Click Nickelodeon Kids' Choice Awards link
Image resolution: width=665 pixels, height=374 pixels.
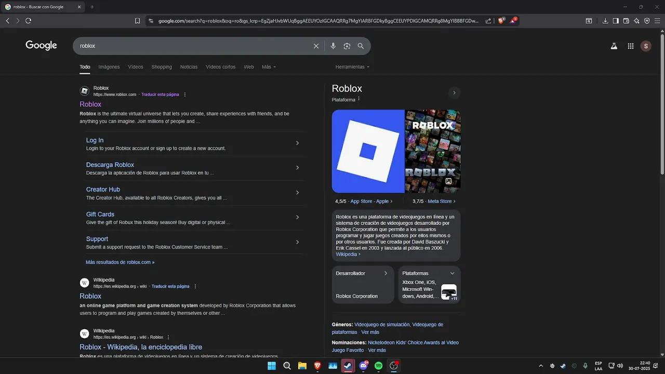coord(413,343)
